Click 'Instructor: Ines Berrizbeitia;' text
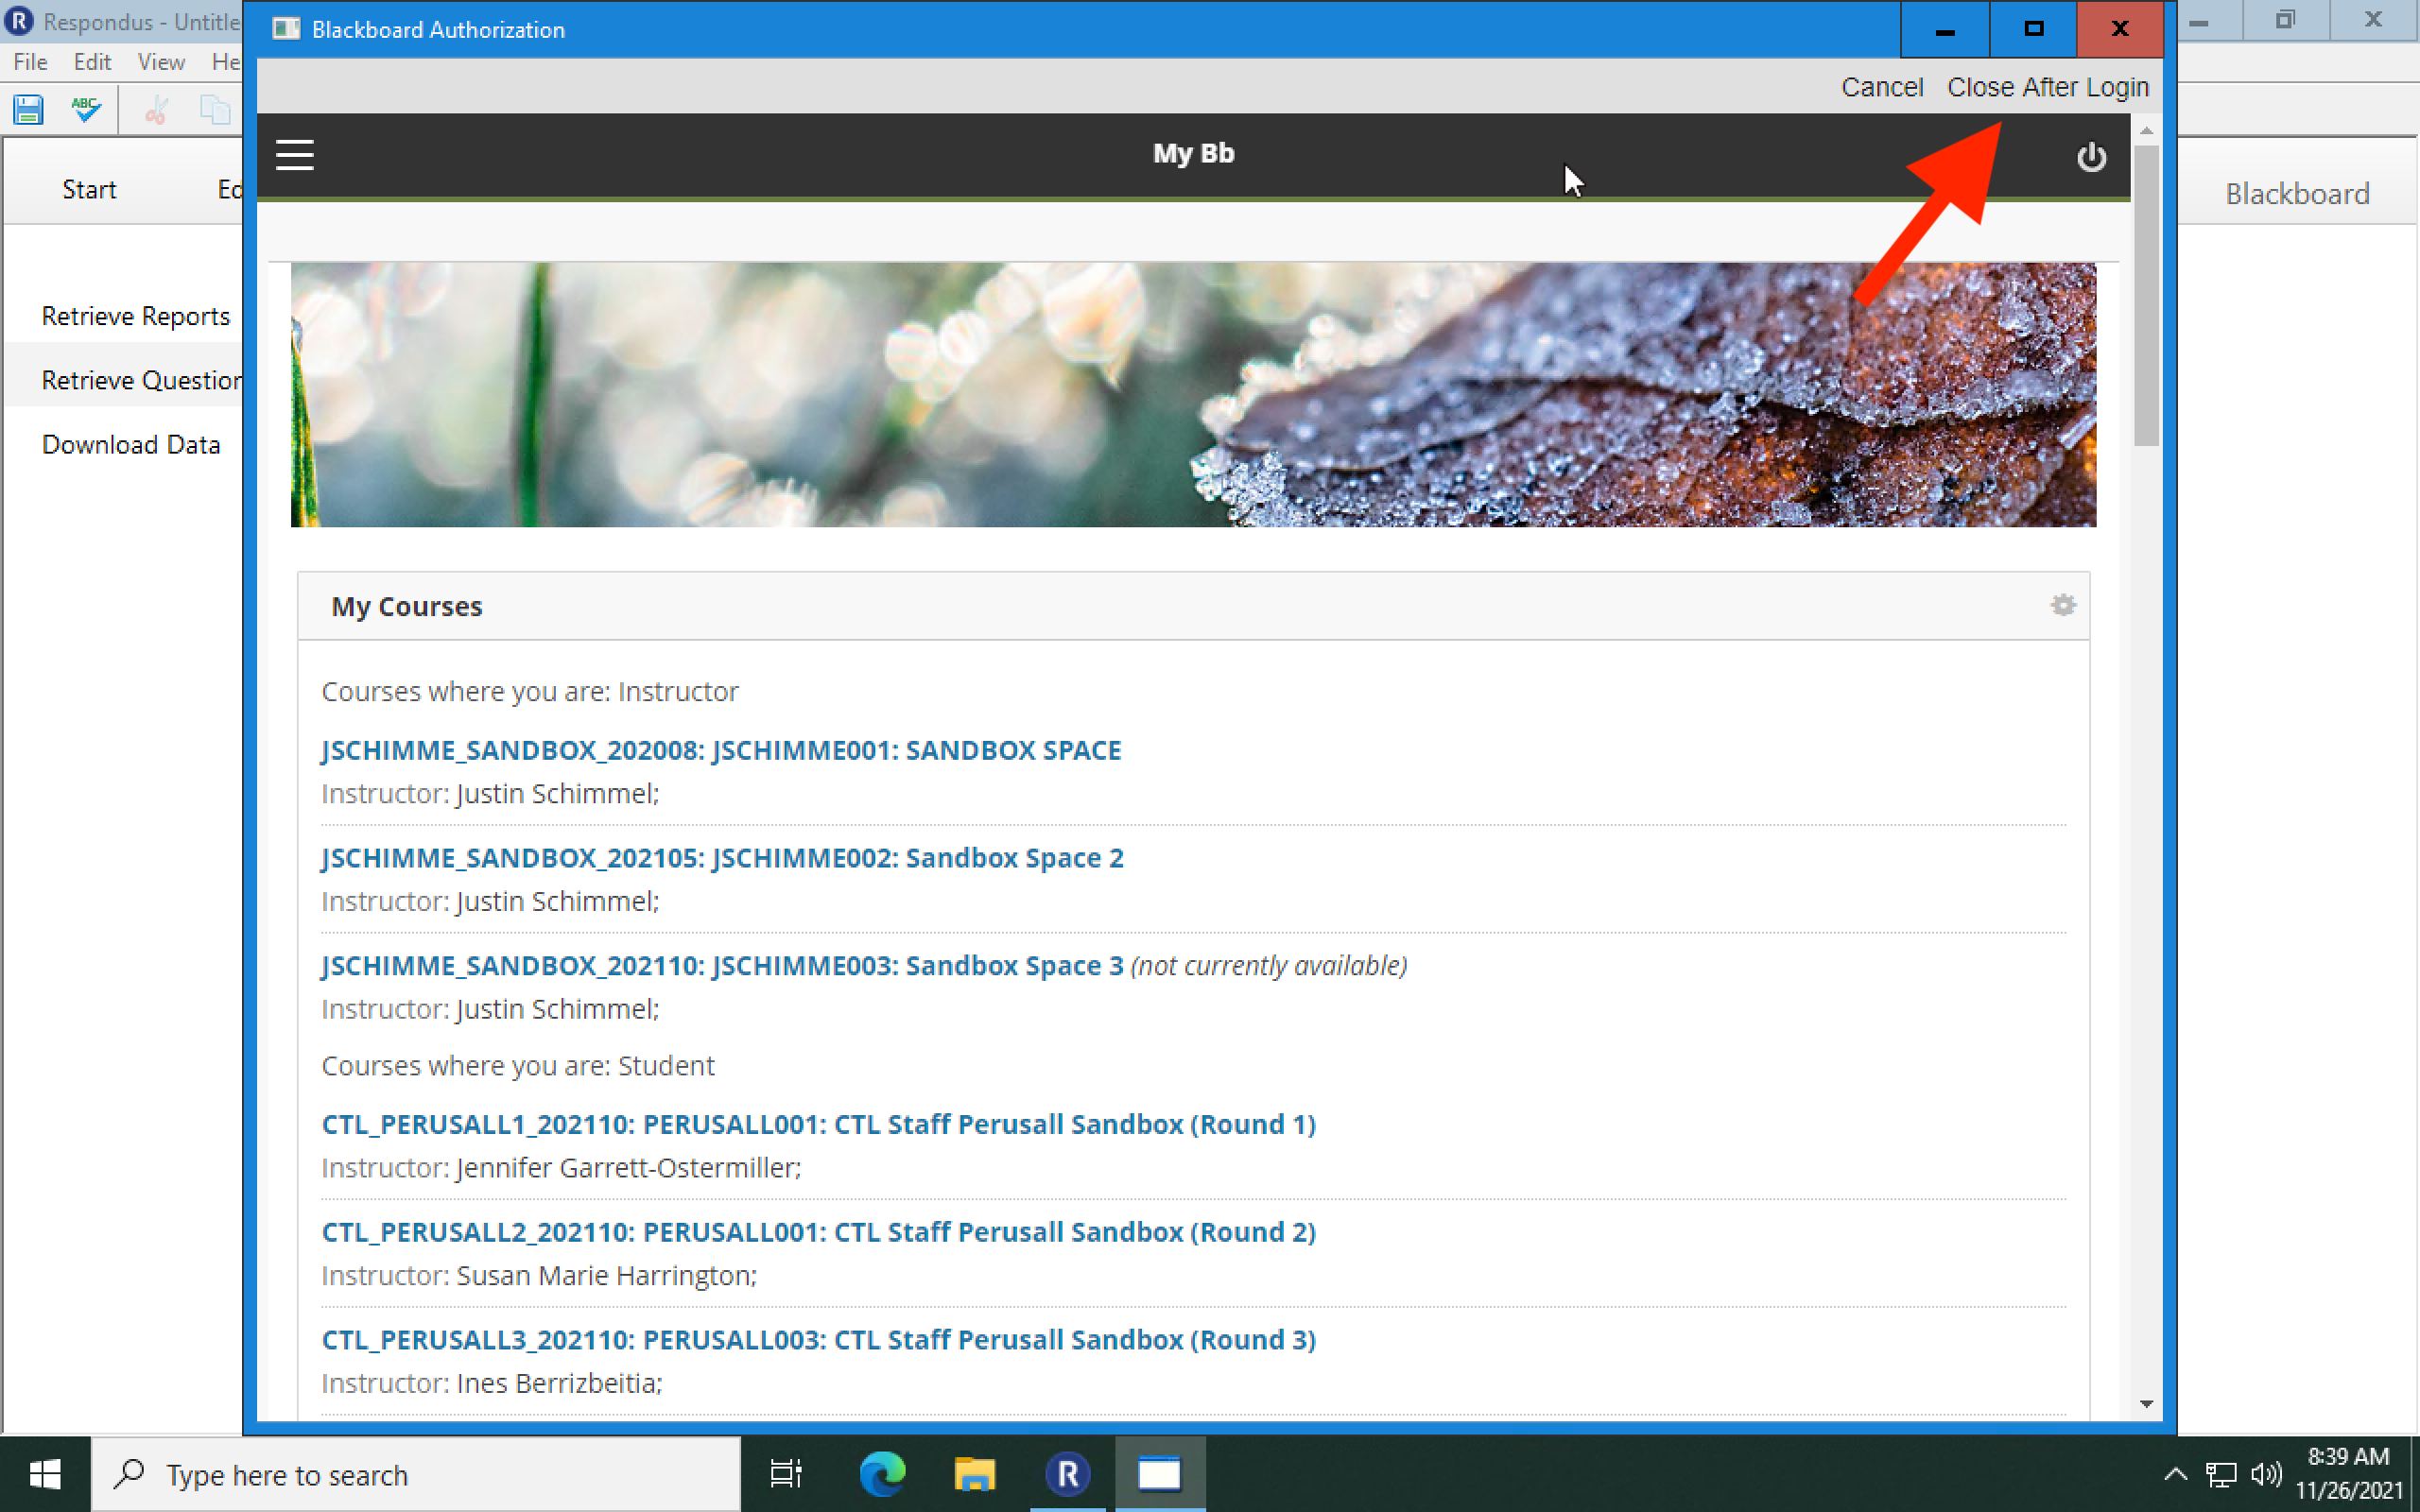 (x=492, y=1383)
